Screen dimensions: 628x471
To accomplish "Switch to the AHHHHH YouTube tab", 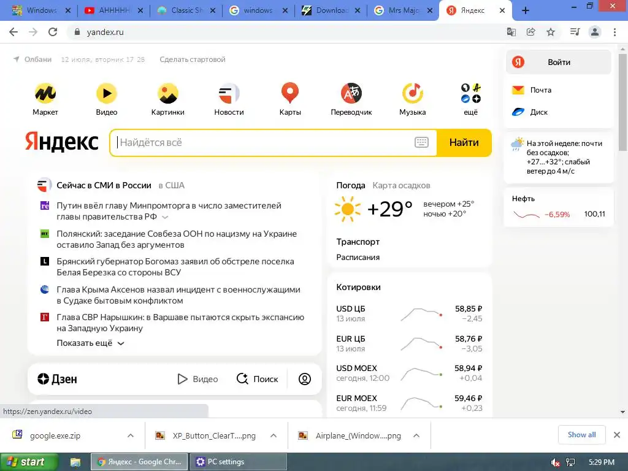I will coord(113,10).
